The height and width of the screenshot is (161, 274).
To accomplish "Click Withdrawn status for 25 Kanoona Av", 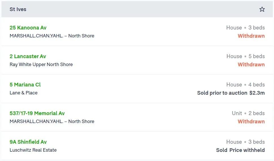I will (251, 36).
